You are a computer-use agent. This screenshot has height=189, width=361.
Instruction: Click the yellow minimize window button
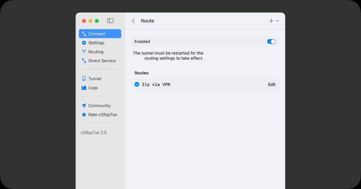[90, 21]
